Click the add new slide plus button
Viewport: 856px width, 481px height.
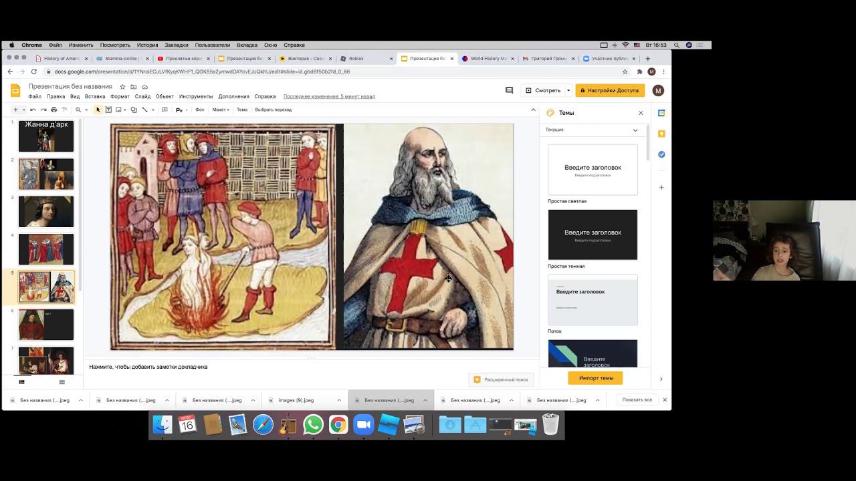pos(15,110)
